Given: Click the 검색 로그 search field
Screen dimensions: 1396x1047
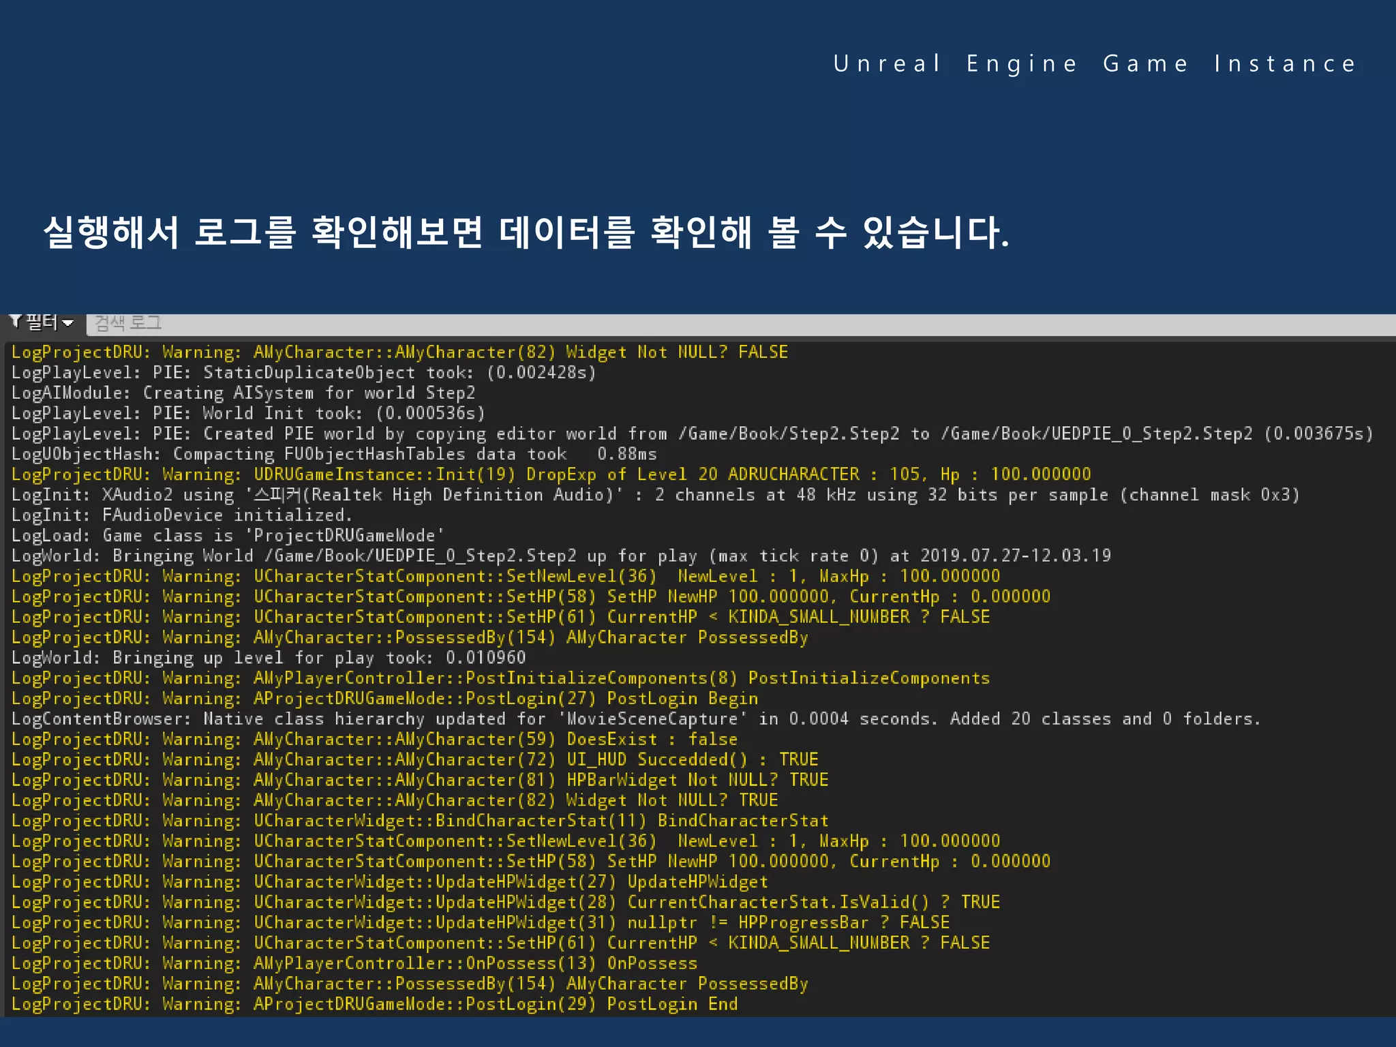Looking at the screenshot, I should click(x=741, y=324).
